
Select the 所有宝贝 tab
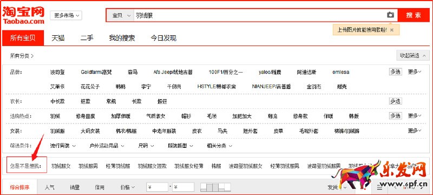pos(23,38)
